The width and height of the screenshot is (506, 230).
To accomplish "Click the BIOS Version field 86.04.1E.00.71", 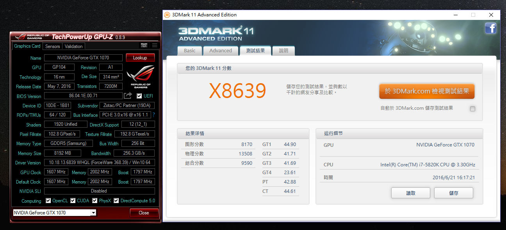I will click(83, 96).
